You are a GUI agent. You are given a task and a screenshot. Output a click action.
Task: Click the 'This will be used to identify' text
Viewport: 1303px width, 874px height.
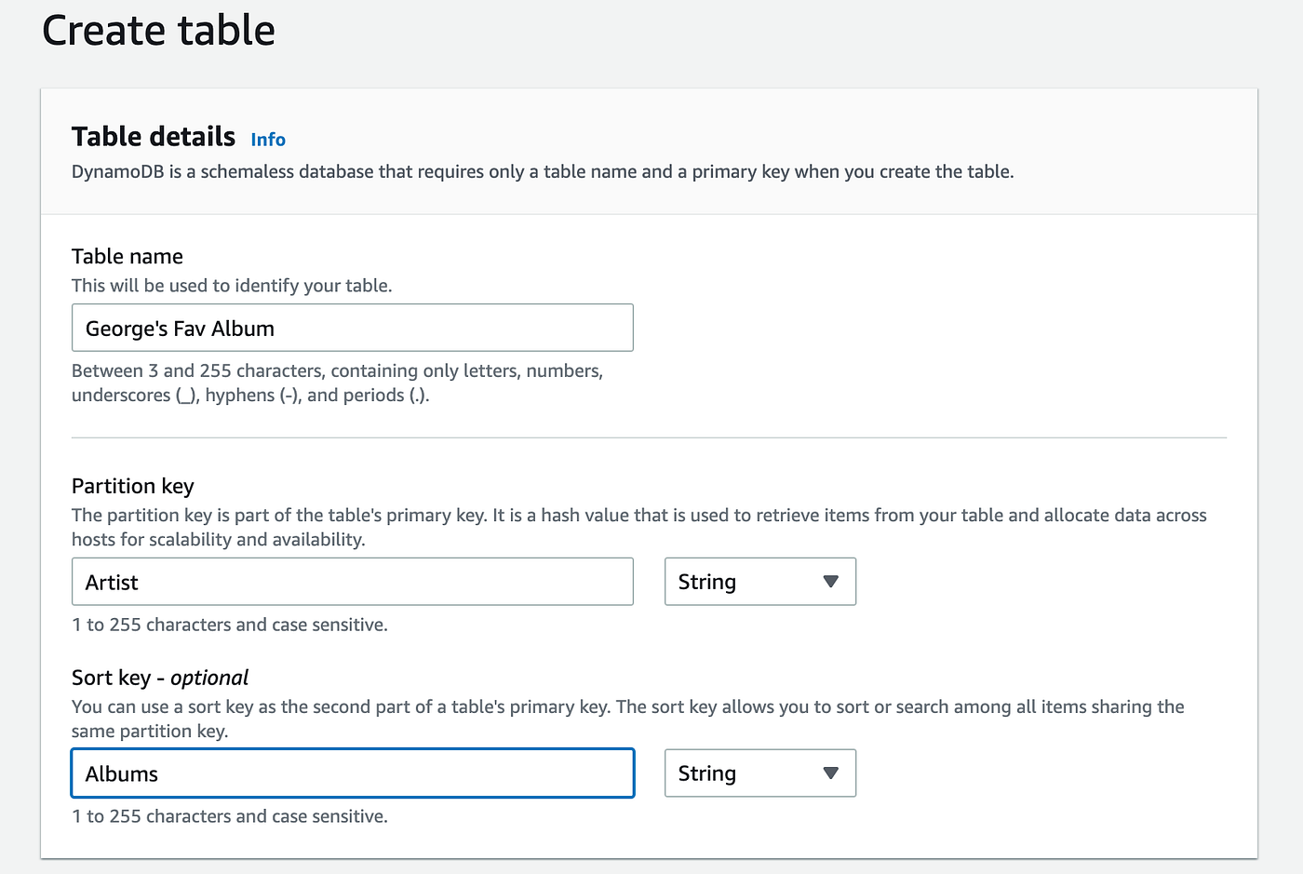pyautogui.click(x=232, y=287)
